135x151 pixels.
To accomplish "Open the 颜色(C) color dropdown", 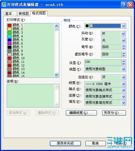I will 124,26.
